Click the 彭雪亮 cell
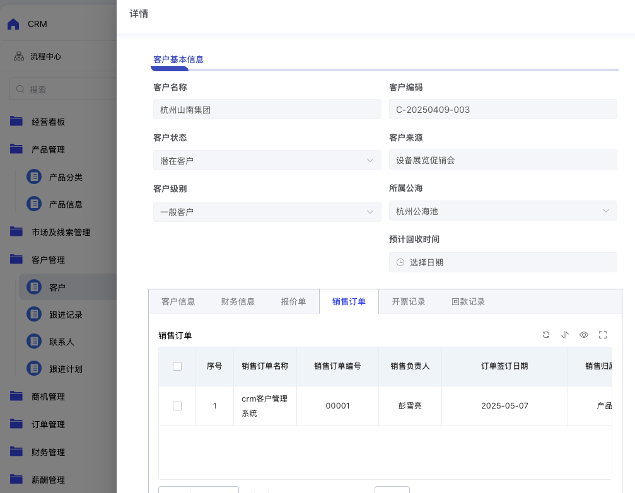The image size is (635, 493). [411, 406]
